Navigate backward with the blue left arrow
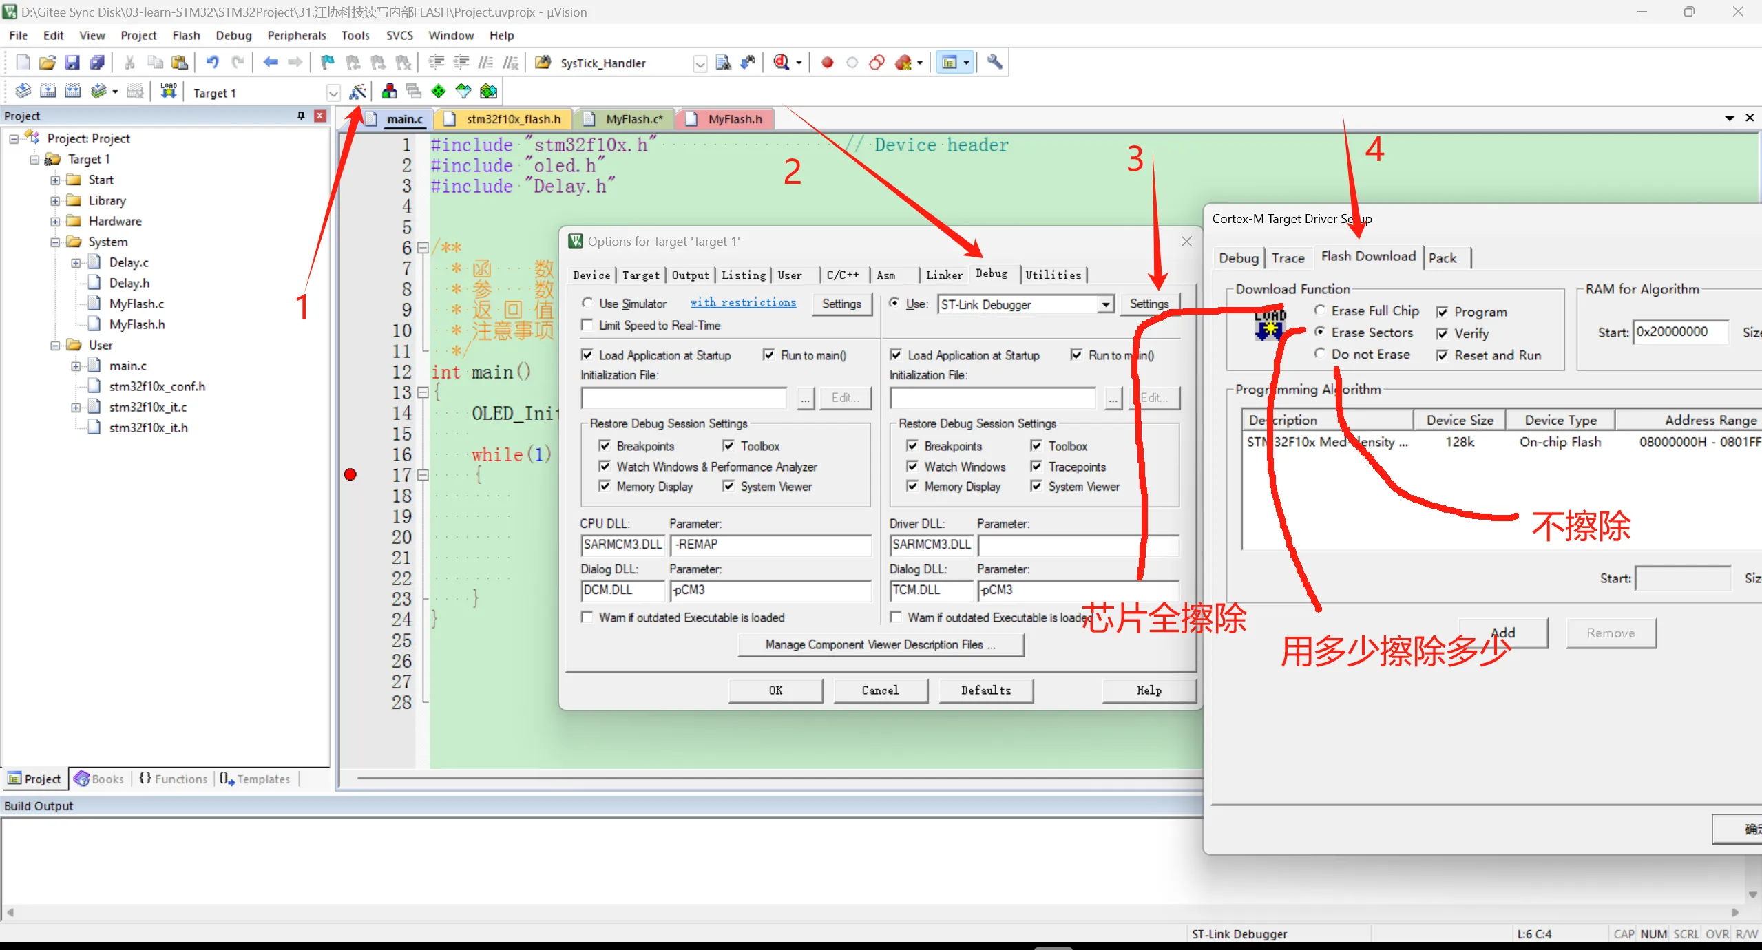 (x=271, y=63)
